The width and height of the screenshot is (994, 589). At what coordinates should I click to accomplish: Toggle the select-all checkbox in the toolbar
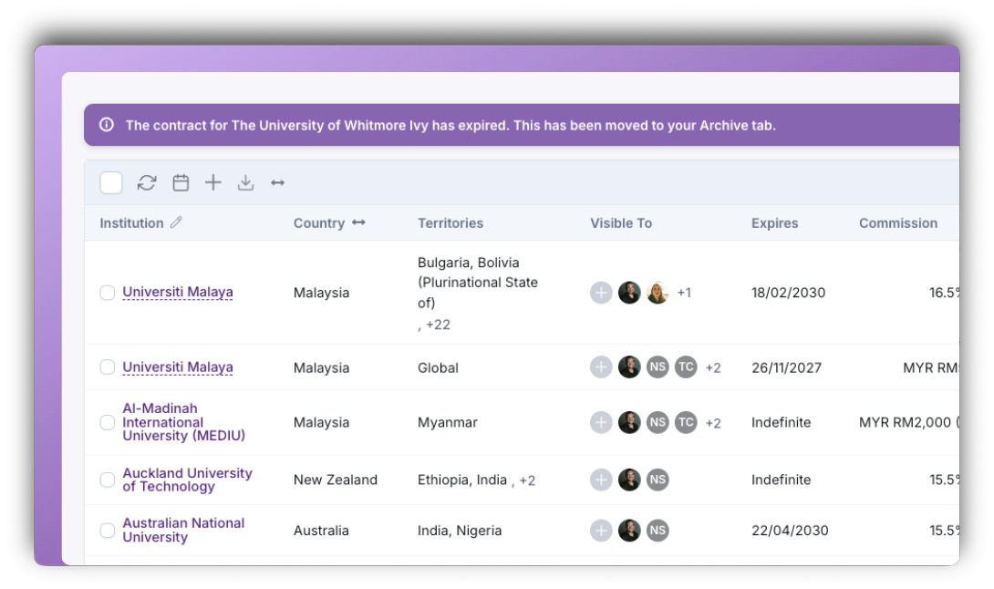[x=111, y=182]
